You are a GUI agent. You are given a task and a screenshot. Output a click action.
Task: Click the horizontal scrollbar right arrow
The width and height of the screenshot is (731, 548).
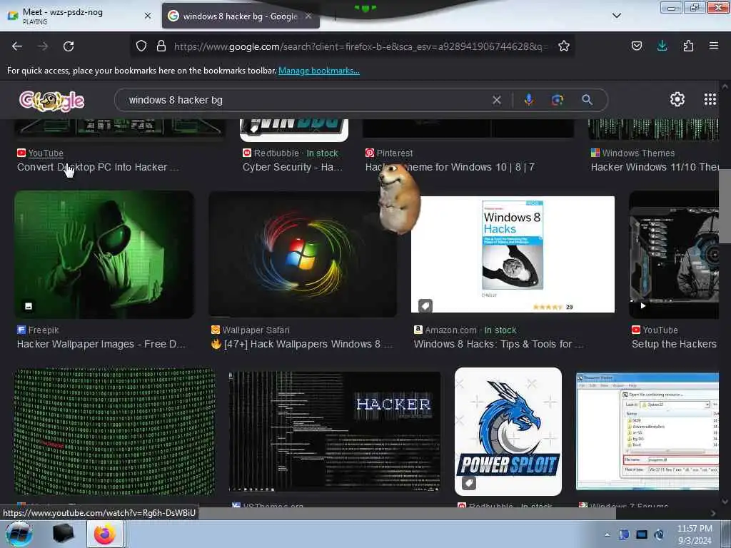pyautogui.click(x=713, y=513)
